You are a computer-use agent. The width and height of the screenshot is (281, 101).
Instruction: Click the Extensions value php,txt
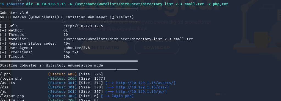(x=71, y=52)
